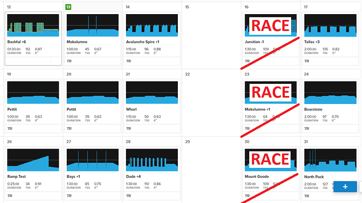Click the blue plus add button
362x203 pixels.
tap(345, 187)
